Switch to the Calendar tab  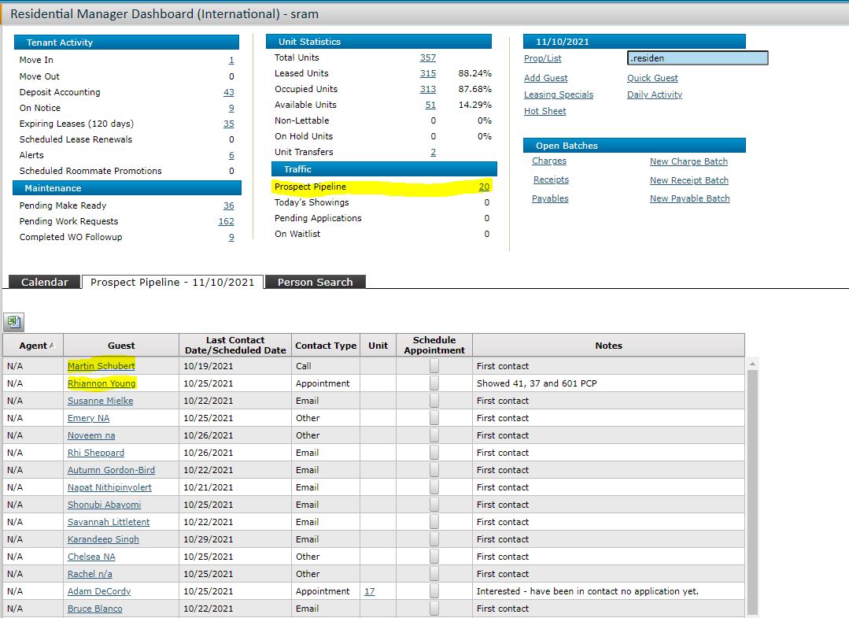tap(44, 282)
